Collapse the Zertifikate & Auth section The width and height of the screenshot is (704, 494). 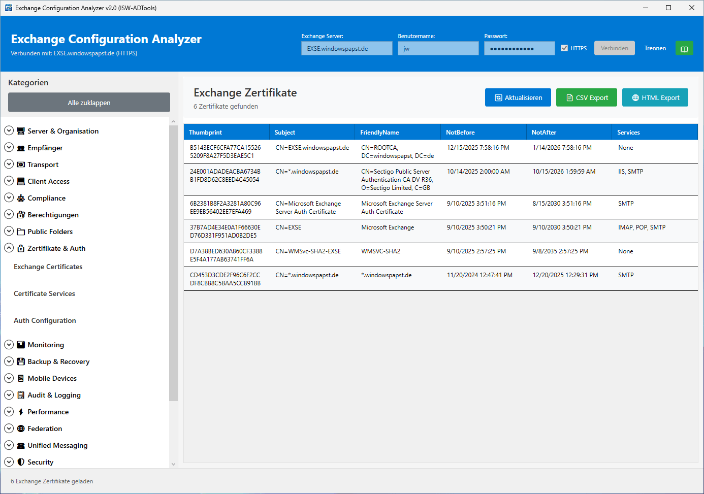click(9, 248)
